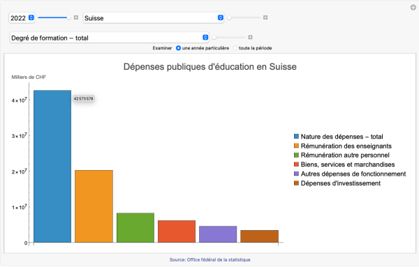Click the blue 'Nature des dépenses – total' bar

(x=52, y=167)
